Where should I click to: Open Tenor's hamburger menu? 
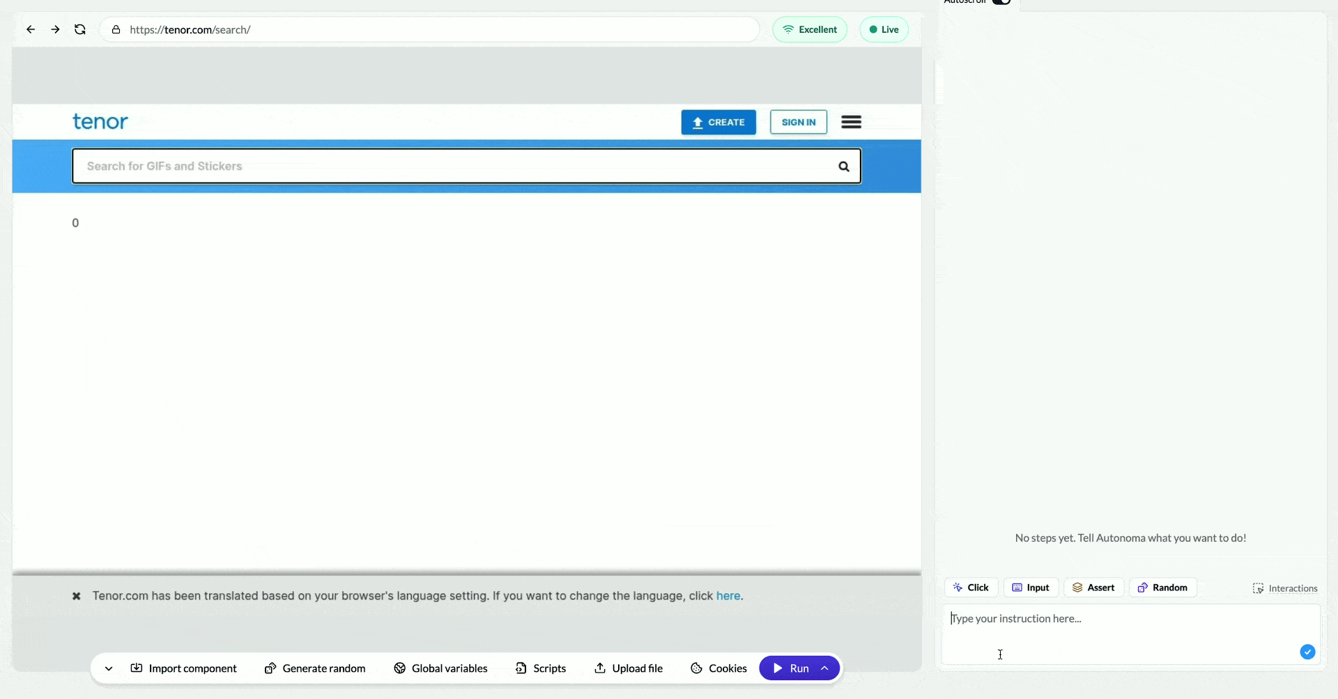851,122
